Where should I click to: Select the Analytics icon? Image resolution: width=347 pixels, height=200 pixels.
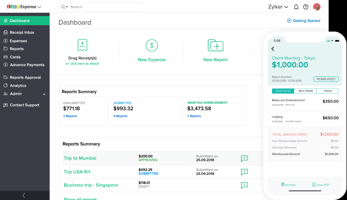pos(6,85)
